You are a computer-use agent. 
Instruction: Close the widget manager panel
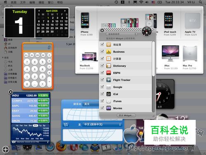point(102,31)
